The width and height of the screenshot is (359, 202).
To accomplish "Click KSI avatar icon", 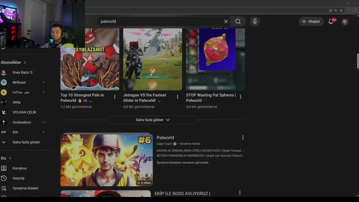I will [4, 132].
